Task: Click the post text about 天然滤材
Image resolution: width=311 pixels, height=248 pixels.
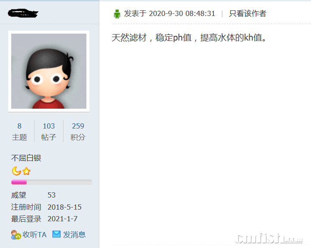Action: (x=189, y=38)
